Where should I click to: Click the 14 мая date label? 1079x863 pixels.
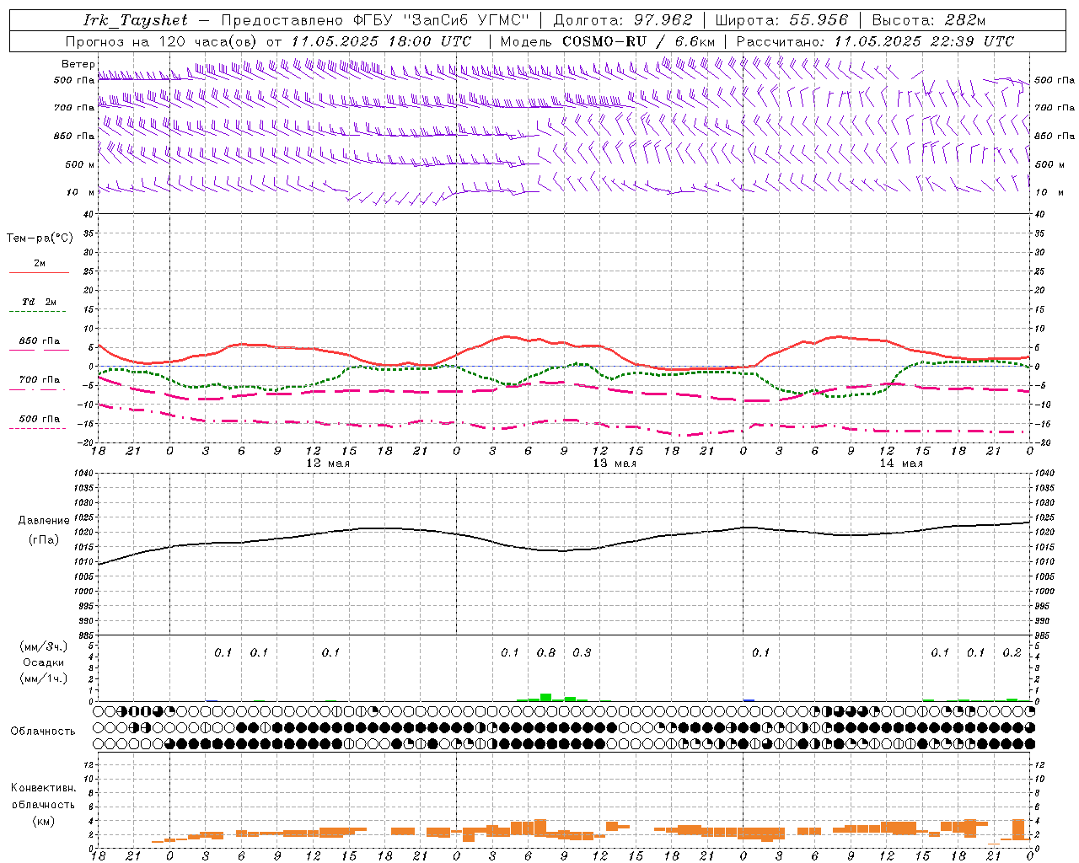click(901, 464)
